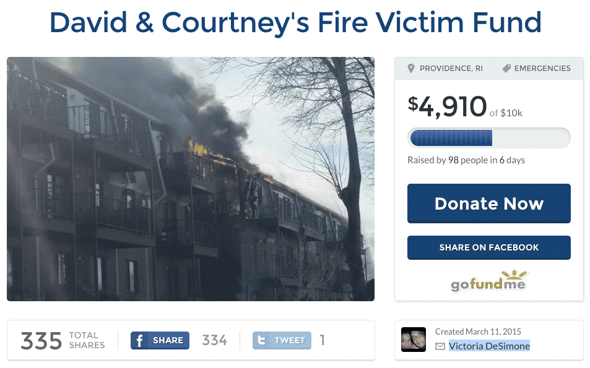Click Share on Facebook button
Viewport: 590px width, 368px height.
click(489, 247)
